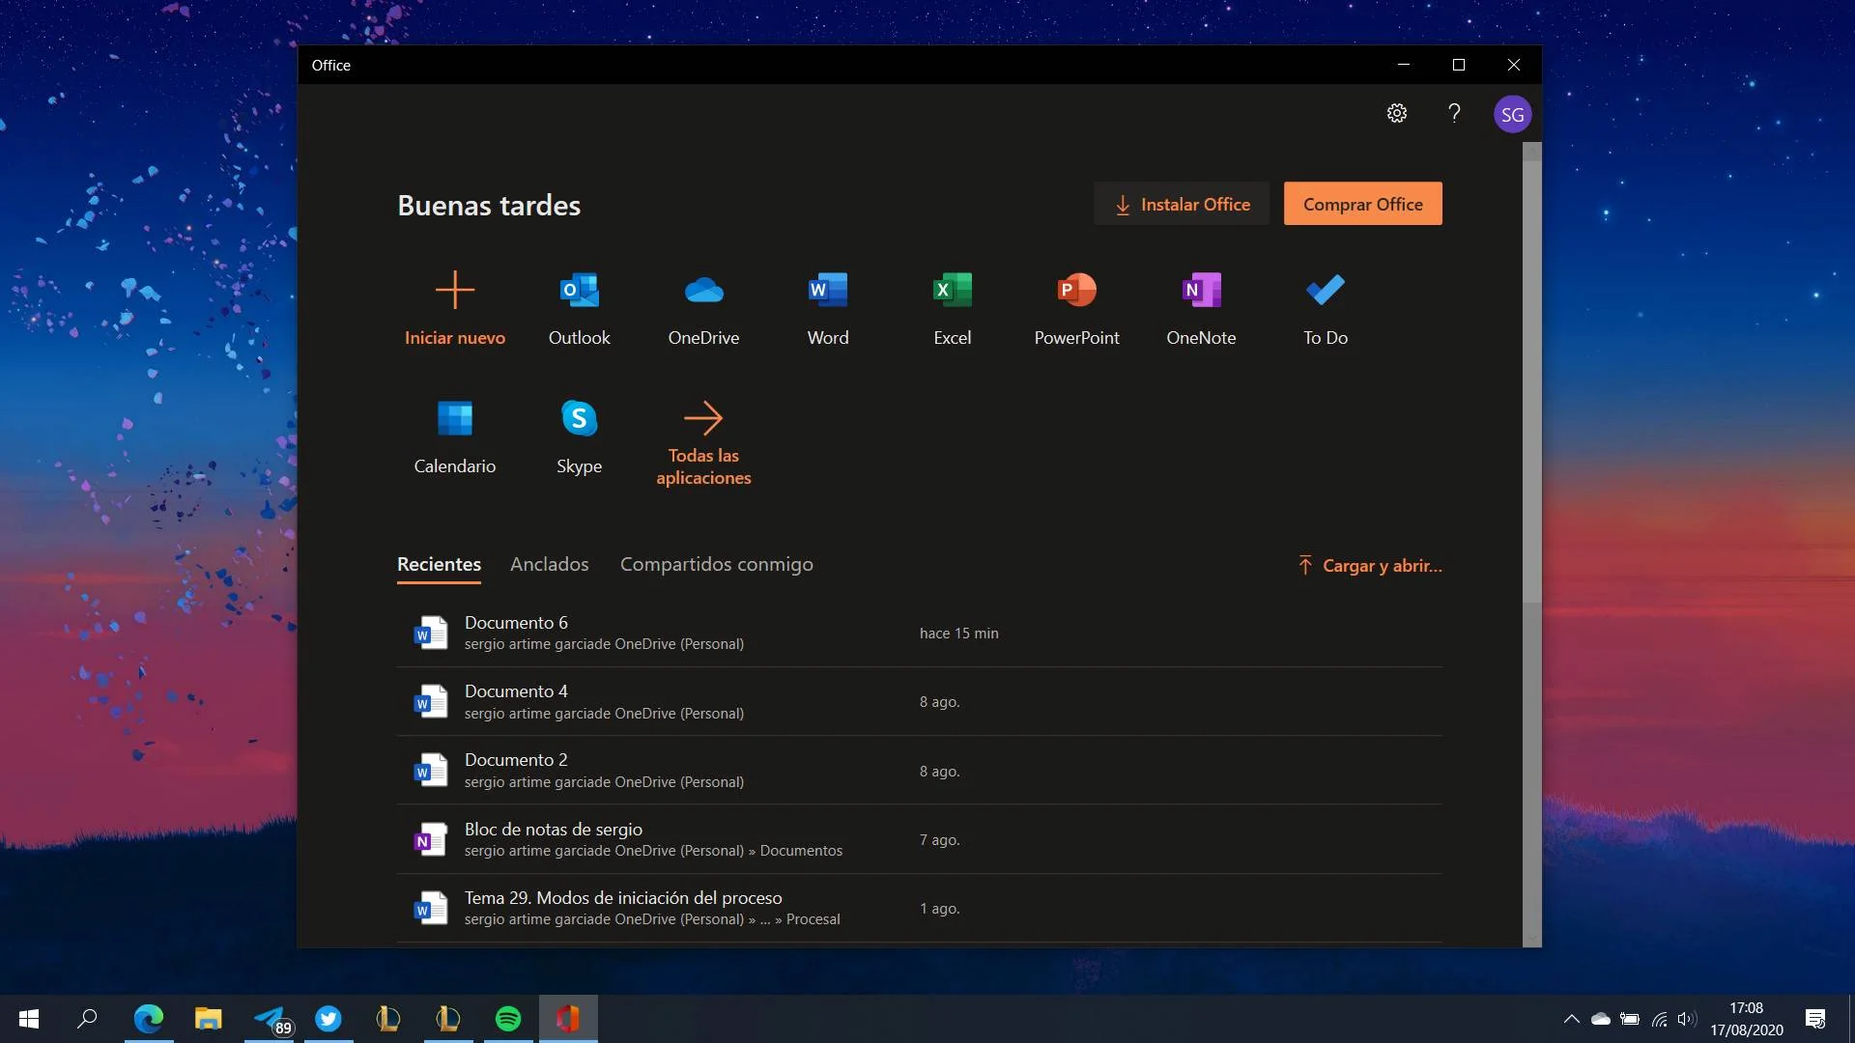The image size is (1855, 1043).
Task: Click the second League of Legends taskbar icon
Action: (x=448, y=1019)
